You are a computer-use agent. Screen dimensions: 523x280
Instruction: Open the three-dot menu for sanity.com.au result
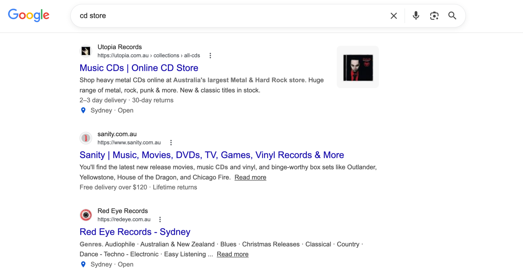click(171, 142)
